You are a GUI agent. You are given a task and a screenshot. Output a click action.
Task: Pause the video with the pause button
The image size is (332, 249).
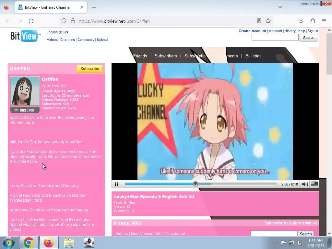point(116,184)
